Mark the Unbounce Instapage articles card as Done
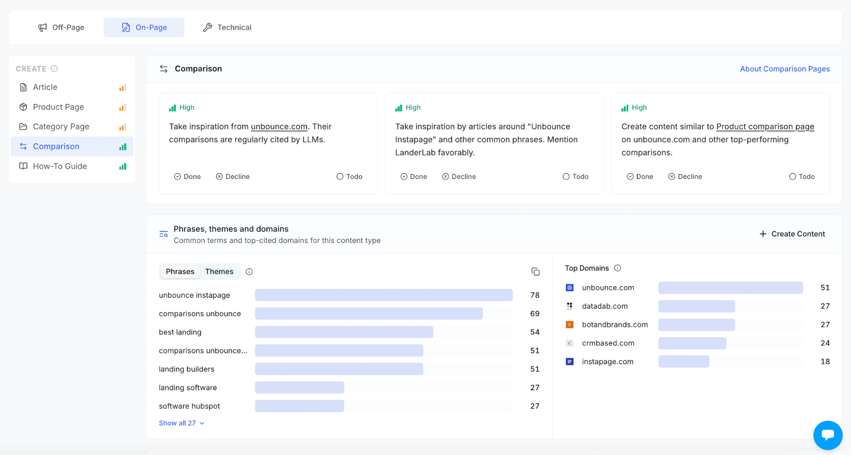 [x=413, y=176]
